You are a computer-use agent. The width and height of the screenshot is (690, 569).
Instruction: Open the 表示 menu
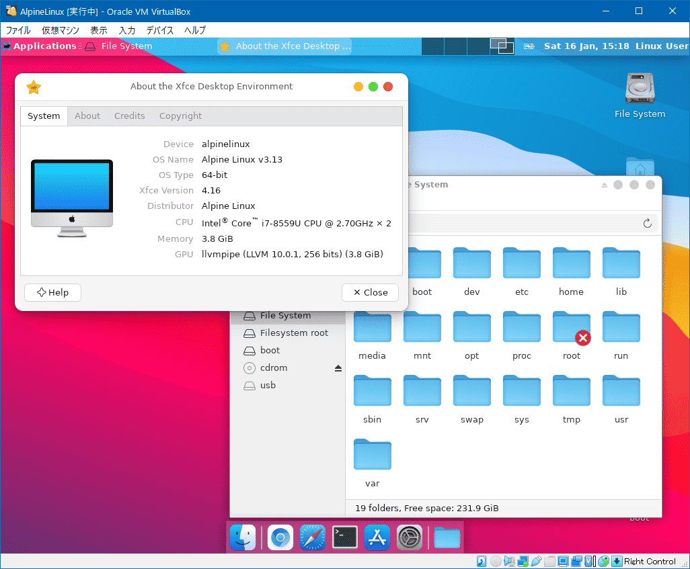[99, 30]
